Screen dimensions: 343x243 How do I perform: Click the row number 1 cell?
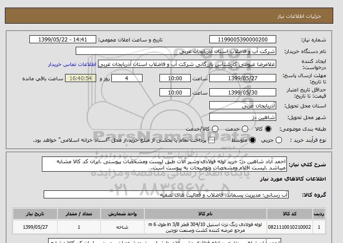click(x=319, y=227)
